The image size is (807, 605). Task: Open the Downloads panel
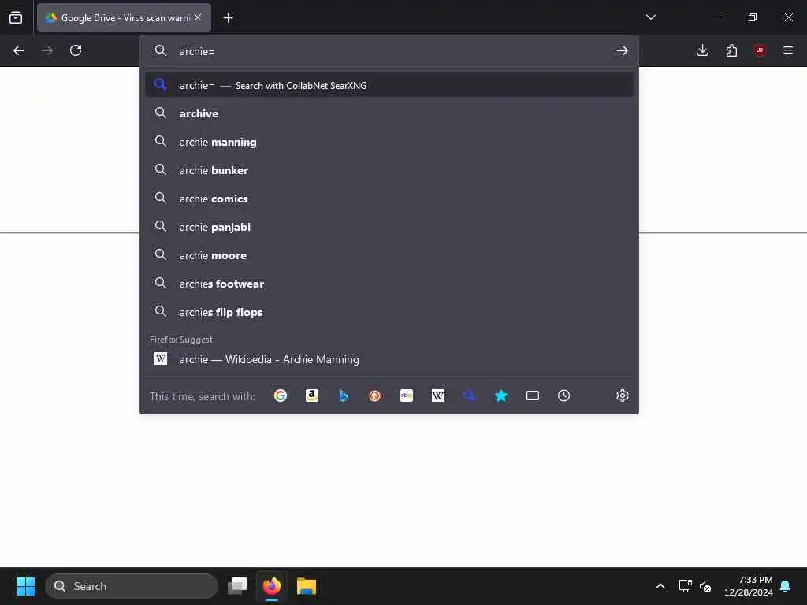pyautogui.click(x=702, y=50)
